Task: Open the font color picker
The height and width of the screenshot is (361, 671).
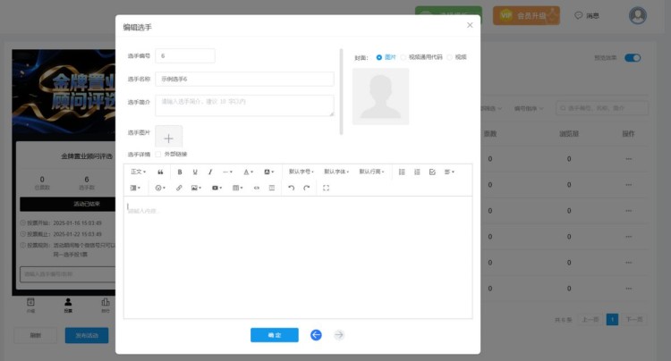Action: click(x=249, y=172)
